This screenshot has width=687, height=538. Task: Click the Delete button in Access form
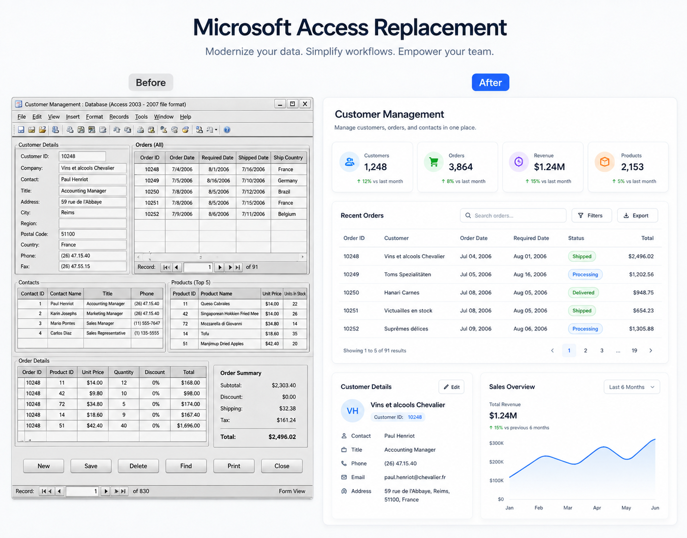coord(138,466)
